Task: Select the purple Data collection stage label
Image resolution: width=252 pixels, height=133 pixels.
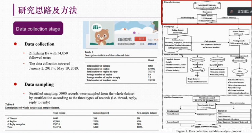Action: click(x=38, y=28)
